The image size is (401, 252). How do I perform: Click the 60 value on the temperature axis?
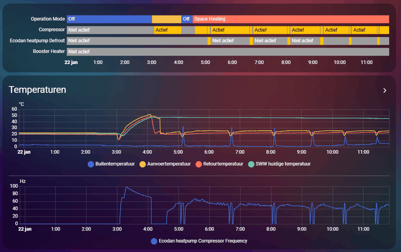pos(15,109)
